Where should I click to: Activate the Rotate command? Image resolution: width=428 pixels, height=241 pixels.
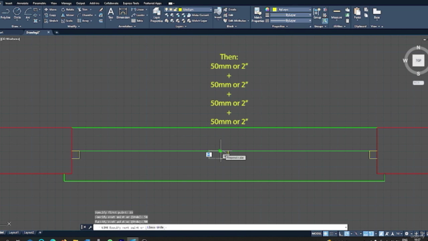coord(68,9)
